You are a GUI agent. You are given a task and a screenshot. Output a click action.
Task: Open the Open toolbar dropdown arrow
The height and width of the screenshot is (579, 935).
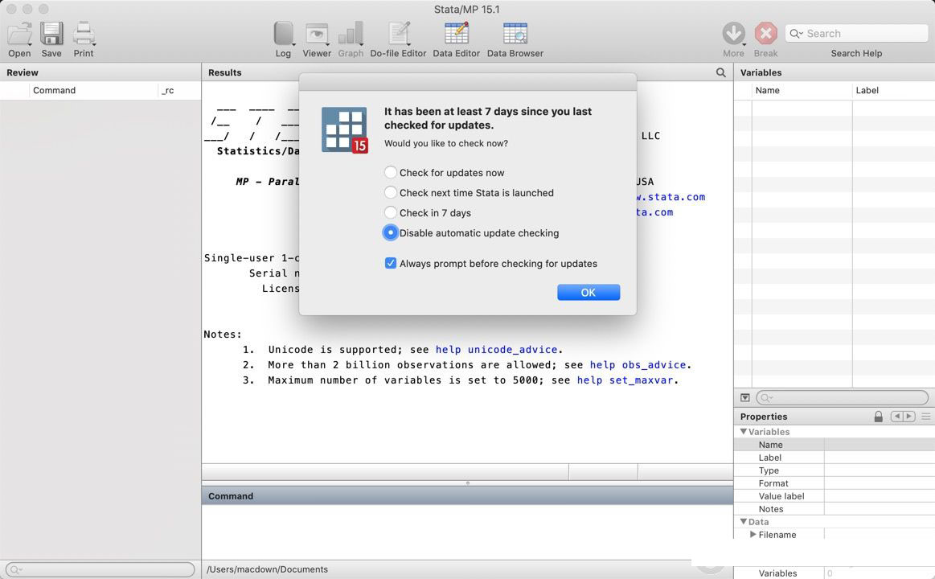click(30, 44)
